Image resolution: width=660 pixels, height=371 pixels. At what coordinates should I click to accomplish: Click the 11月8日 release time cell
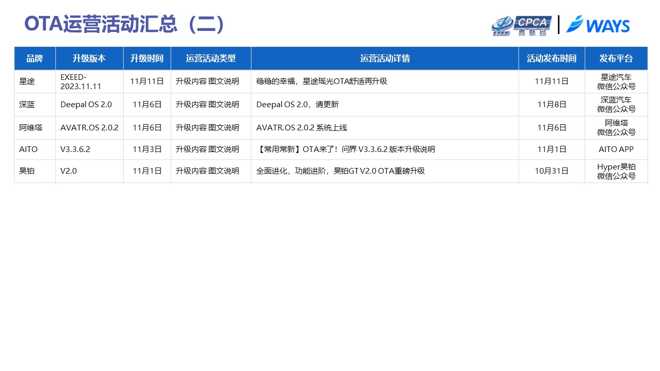(x=552, y=105)
